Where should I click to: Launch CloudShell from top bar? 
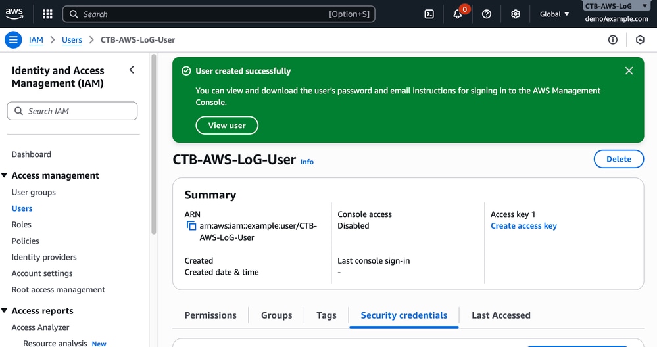coord(429,14)
